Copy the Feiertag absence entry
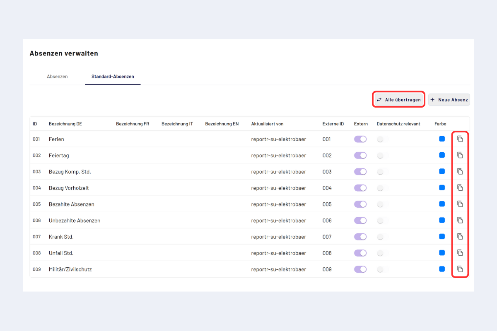Image resolution: width=497 pixels, height=331 pixels. coord(460,155)
